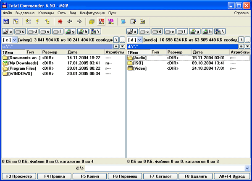The height and width of the screenshot is (181, 252).
Task: Select the [WINDOWS] folder row
Action: 63,73
